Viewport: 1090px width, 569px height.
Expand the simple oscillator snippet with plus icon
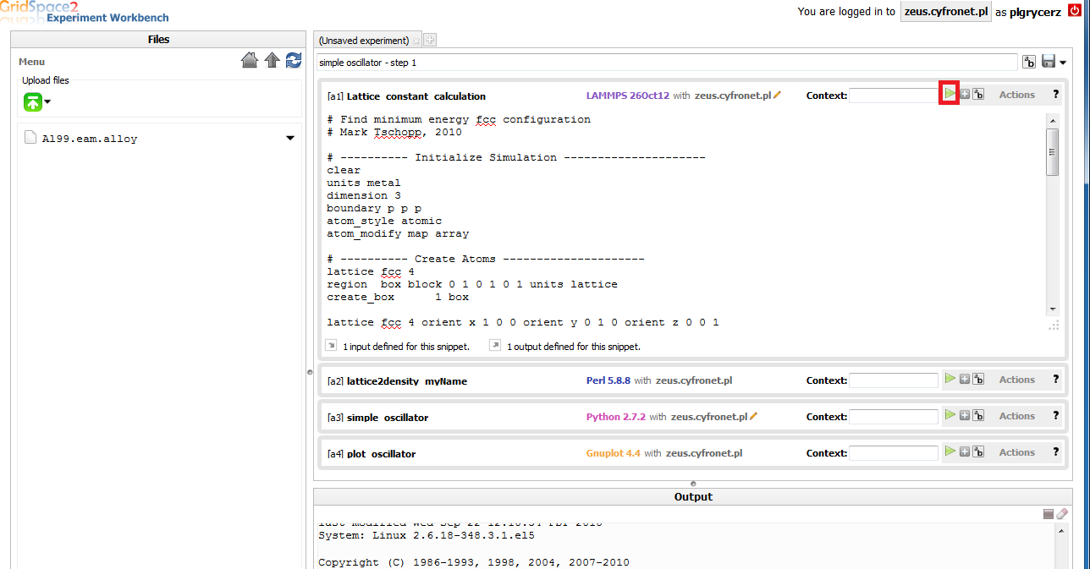[x=964, y=416]
